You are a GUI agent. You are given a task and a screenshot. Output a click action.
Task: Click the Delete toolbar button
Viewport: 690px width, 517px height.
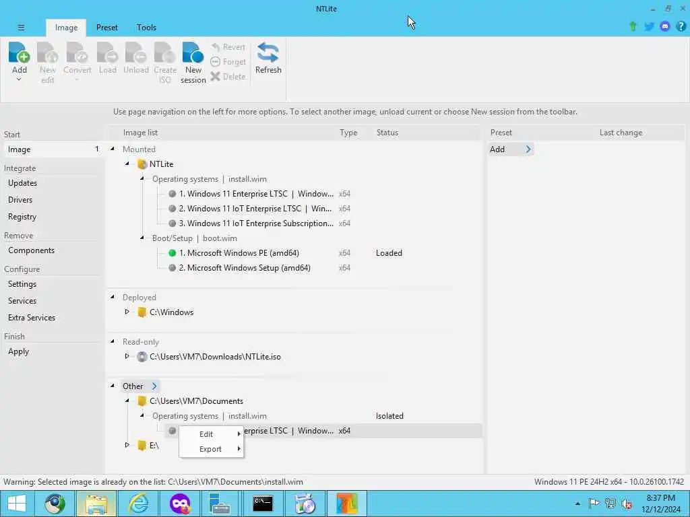coord(228,77)
